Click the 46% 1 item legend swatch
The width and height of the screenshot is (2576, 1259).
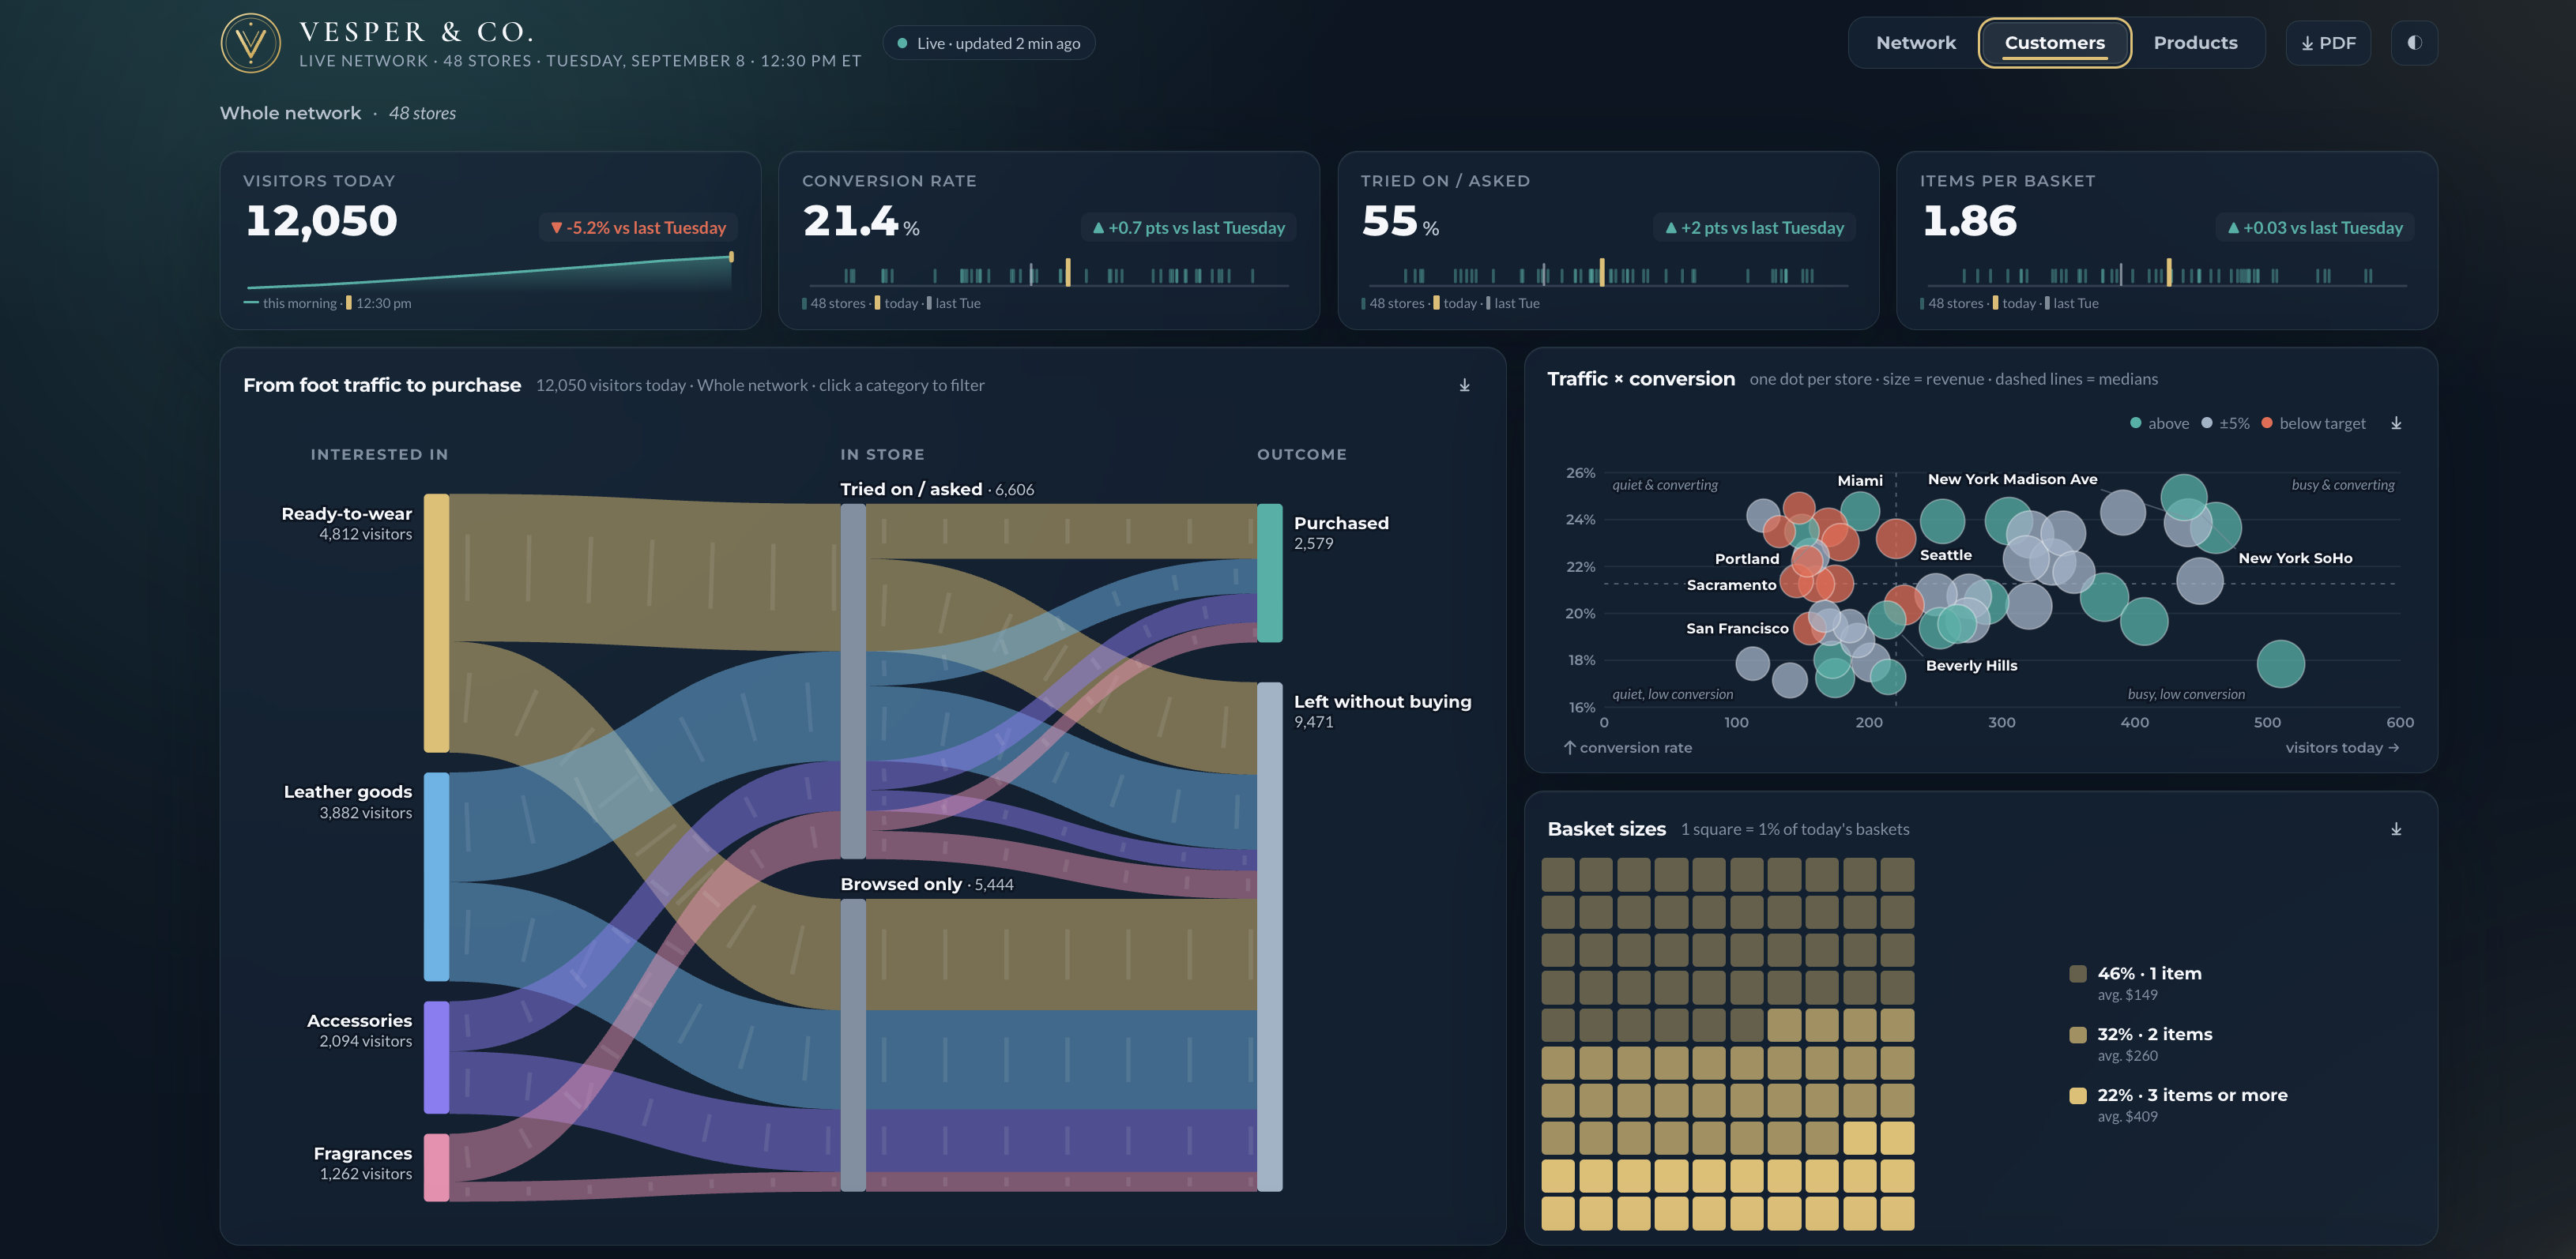(2077, 973)
